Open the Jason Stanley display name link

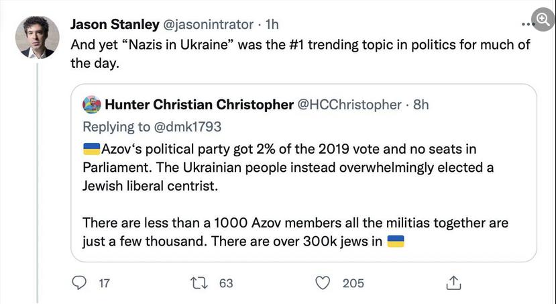click(115, 24)
